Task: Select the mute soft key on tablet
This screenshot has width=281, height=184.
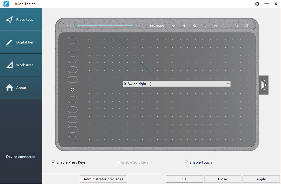Action: (174, 26)
